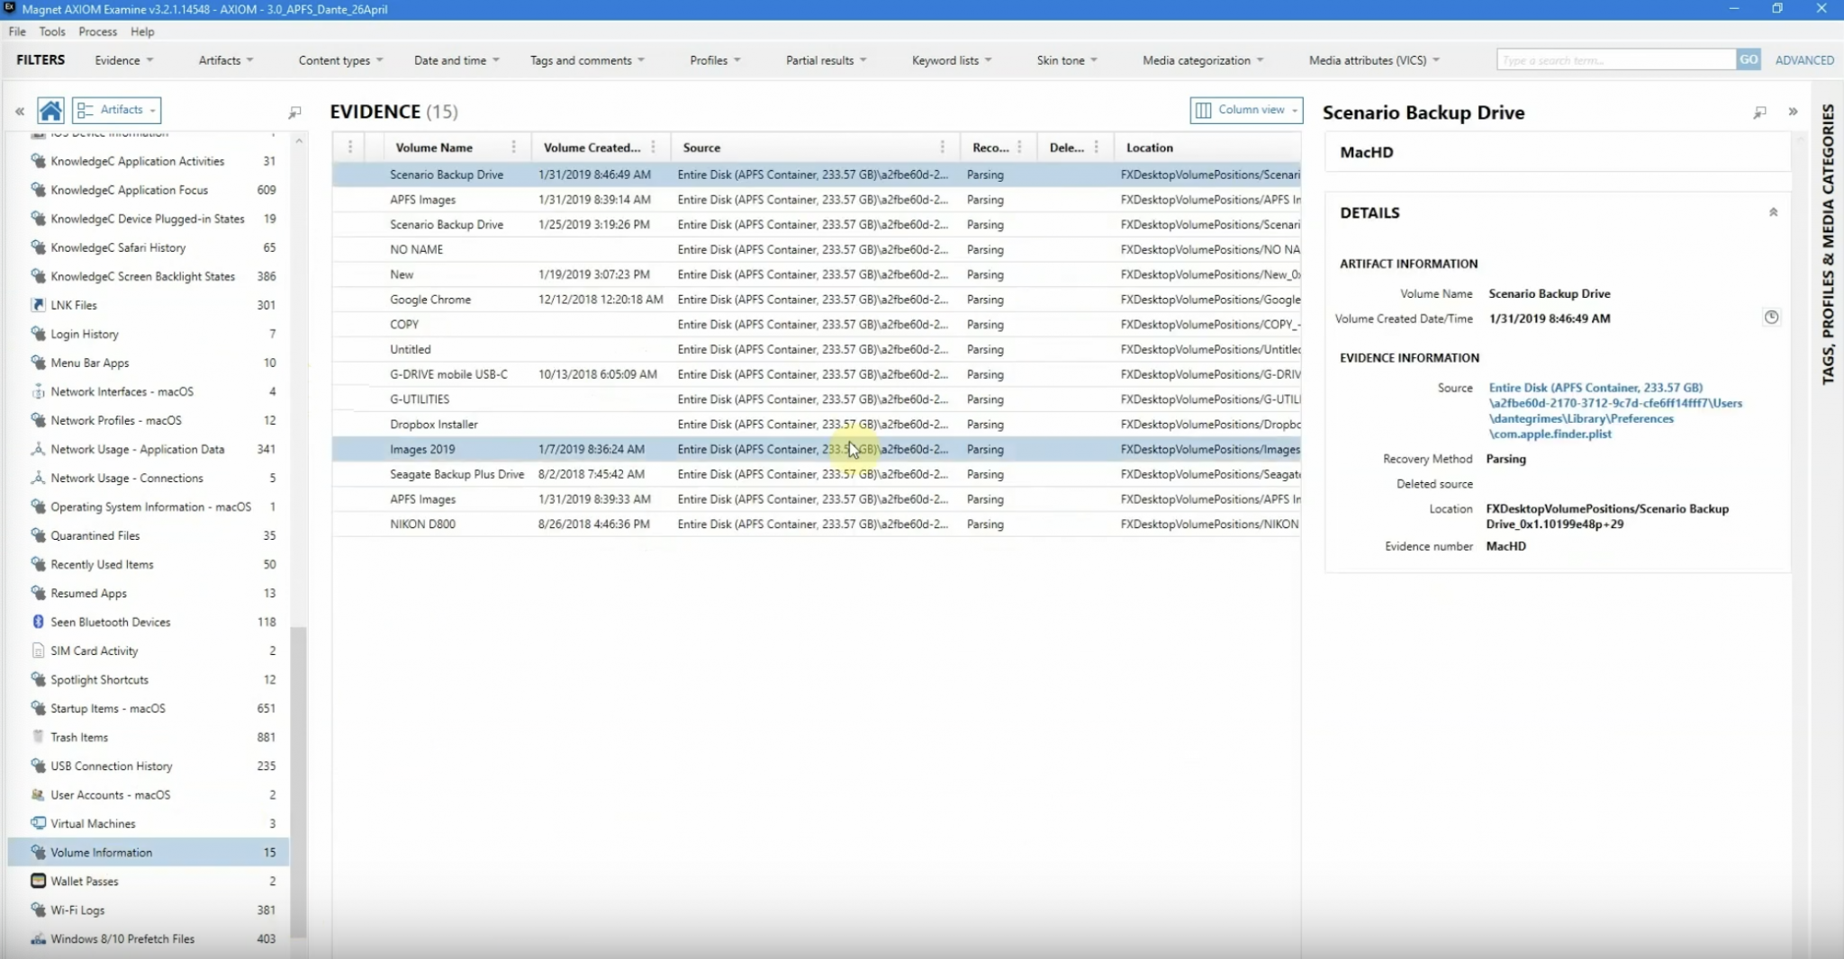Collapse the DETAILS section with its chevron
Screen dimensions: 1844x959
click(1773, 212)
